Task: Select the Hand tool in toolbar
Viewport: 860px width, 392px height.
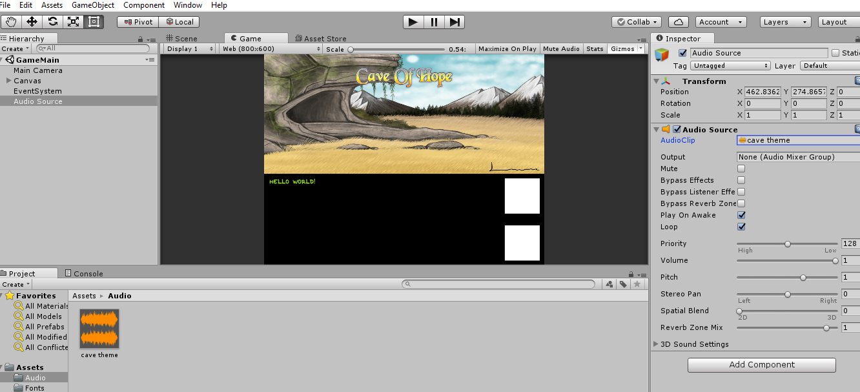Action: [10, 21]
